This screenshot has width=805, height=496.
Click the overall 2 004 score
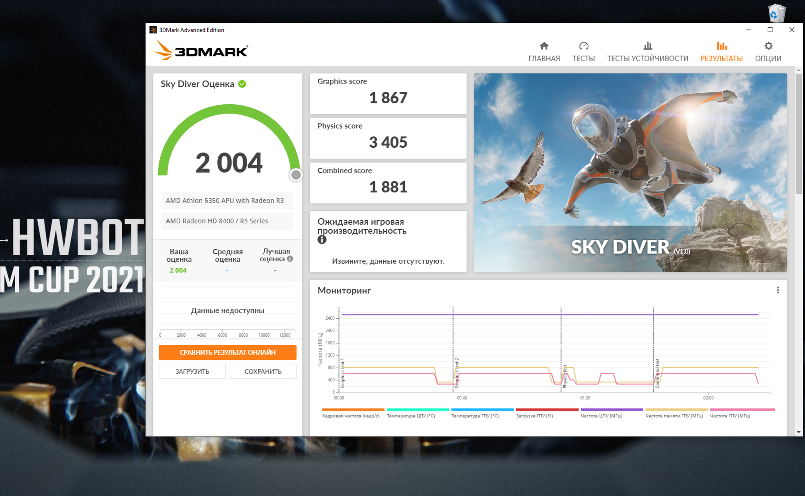(x=229, y=163)
